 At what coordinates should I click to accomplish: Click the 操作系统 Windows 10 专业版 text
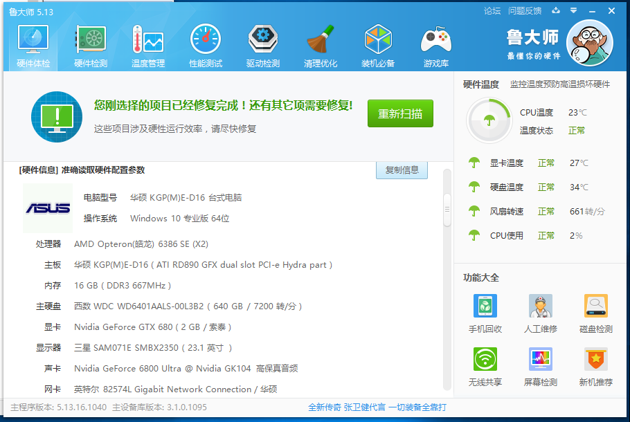[x=156, y=219]
